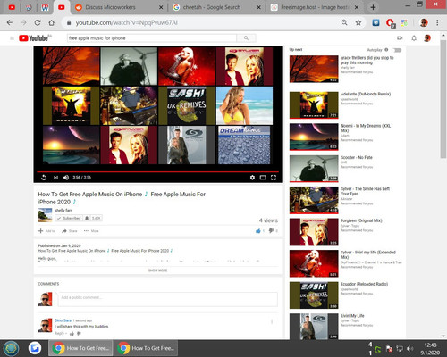Switch to the pinned W tab

(x=45, y=7)
